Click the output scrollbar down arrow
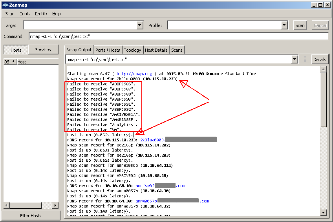333x222 pixels. pyautogui.click(x=323, y=212)
